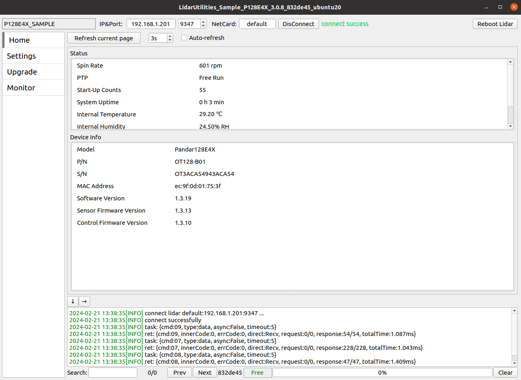The height and width of the screenshot is (380, 521).
Task: Click the Control Firmware Version value 1.3.10
Action: pyautogui.click(x=183, y=223)
